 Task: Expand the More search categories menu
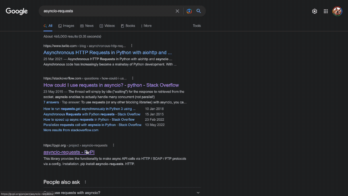tap(146, 26)
